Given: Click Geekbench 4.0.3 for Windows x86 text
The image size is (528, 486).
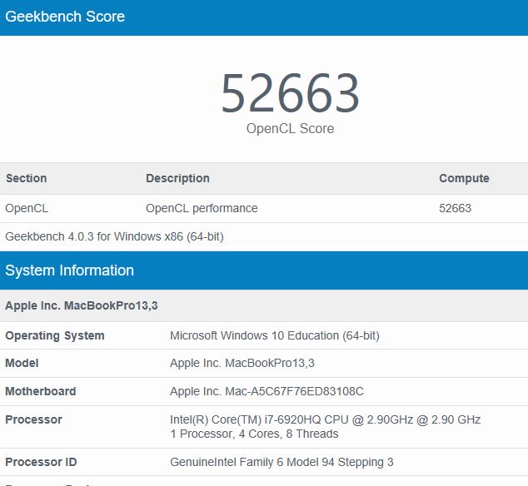Looking at the screenshot, I should point(114,236).
